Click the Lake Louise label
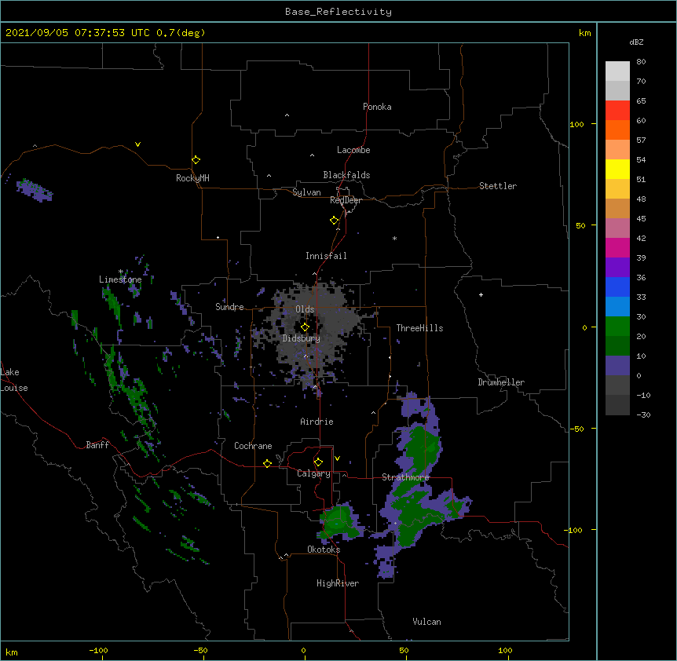 pyautogui.click(x=13, y=380)
